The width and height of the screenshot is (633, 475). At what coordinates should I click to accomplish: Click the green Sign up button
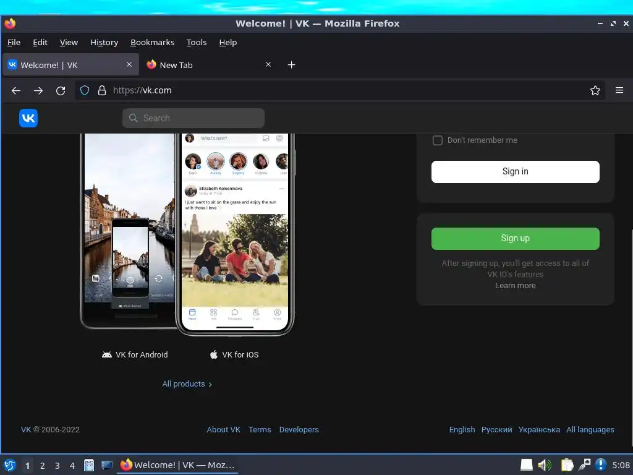(x=515, y=238)
